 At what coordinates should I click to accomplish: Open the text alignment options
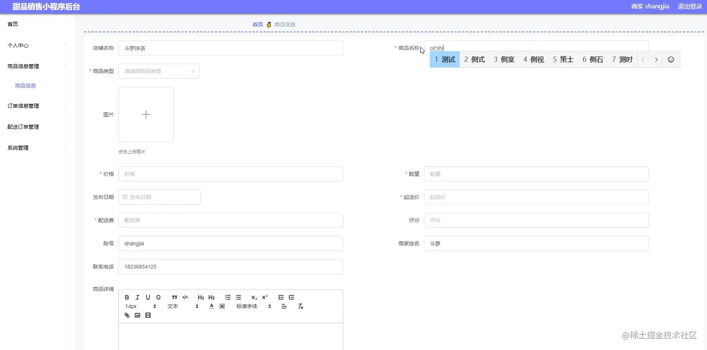click(x=284, y=307)
